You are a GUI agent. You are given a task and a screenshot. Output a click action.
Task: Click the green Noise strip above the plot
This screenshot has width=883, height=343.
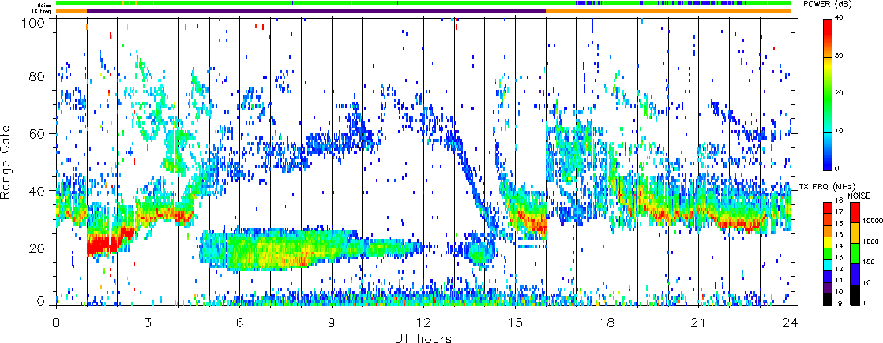423,3
